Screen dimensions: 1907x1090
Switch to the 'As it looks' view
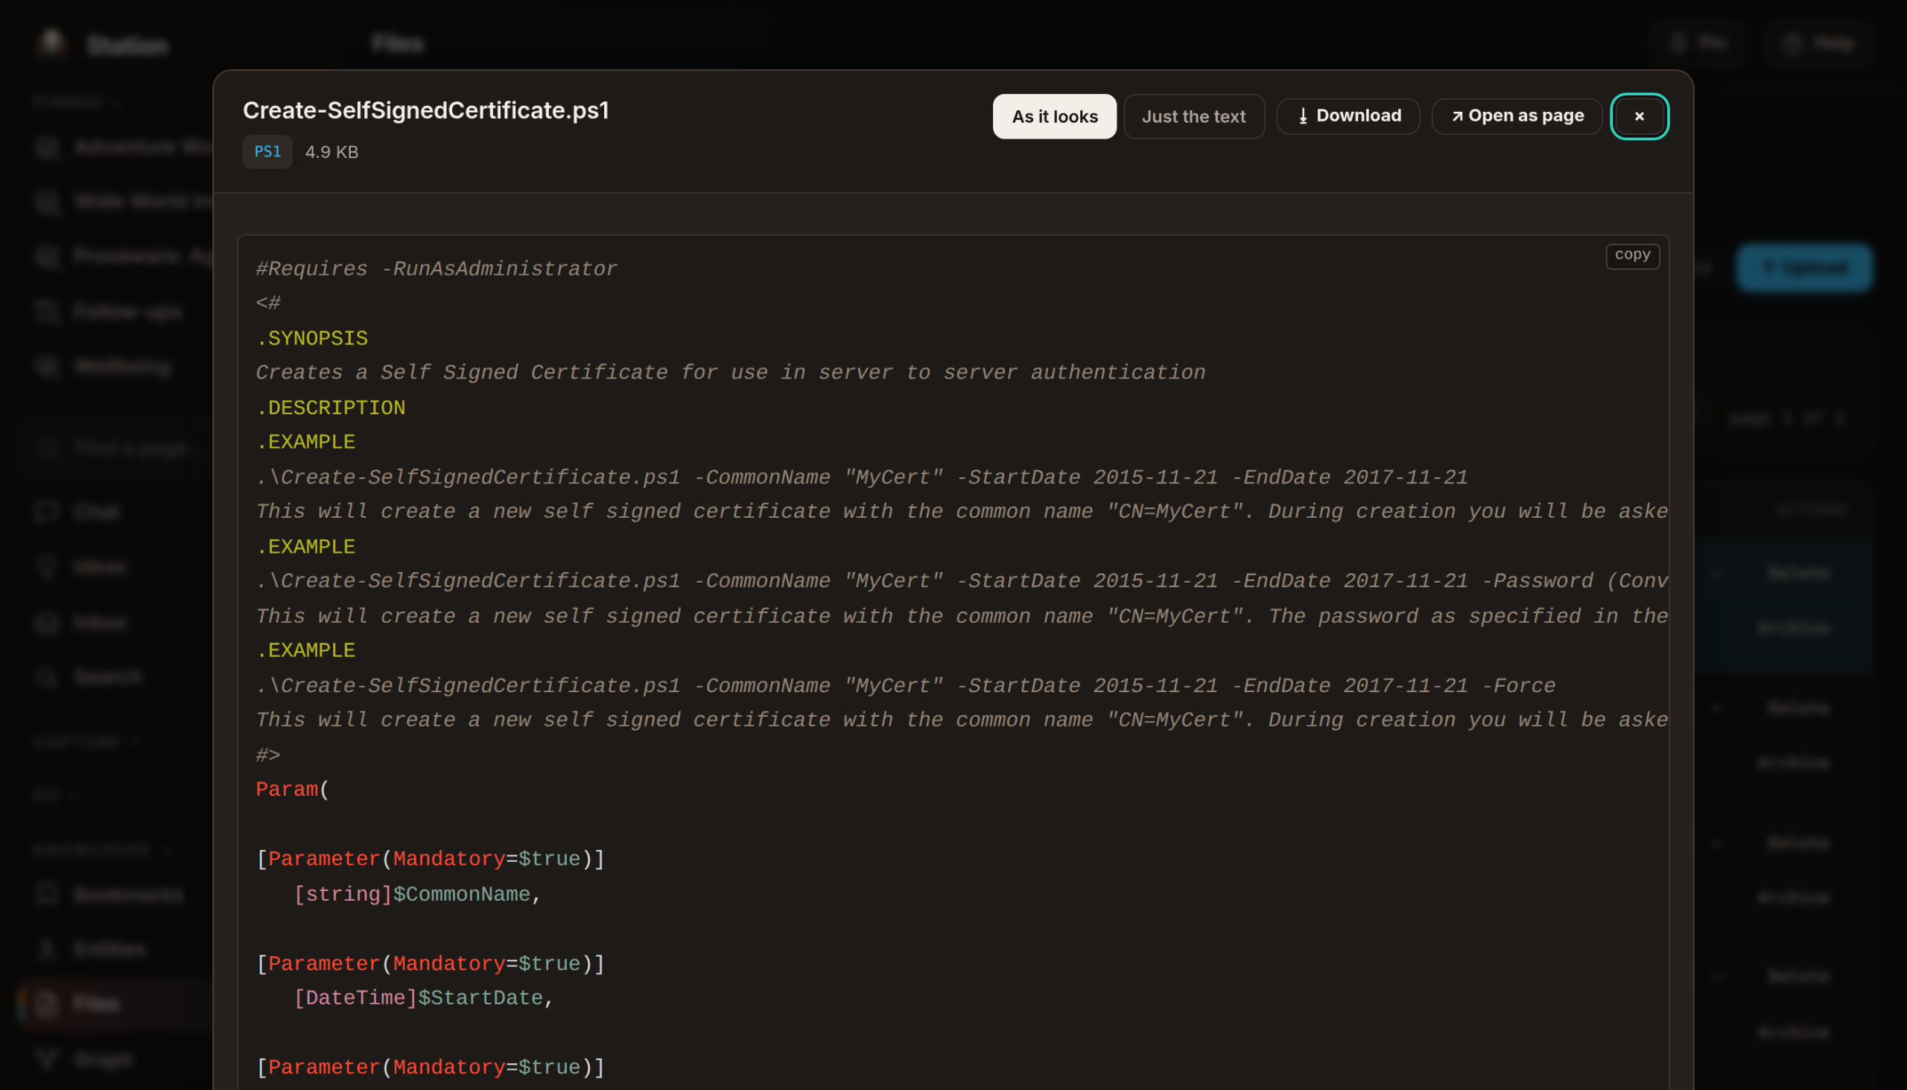(1054, 116)
